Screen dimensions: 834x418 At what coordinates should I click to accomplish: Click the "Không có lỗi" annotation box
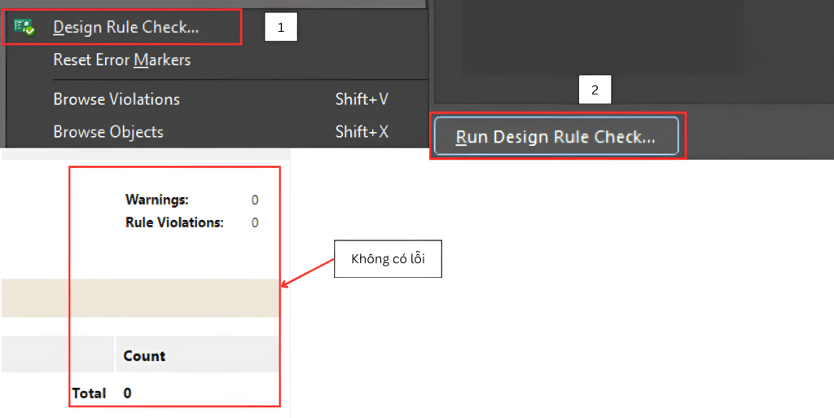[x=388, y=259]
